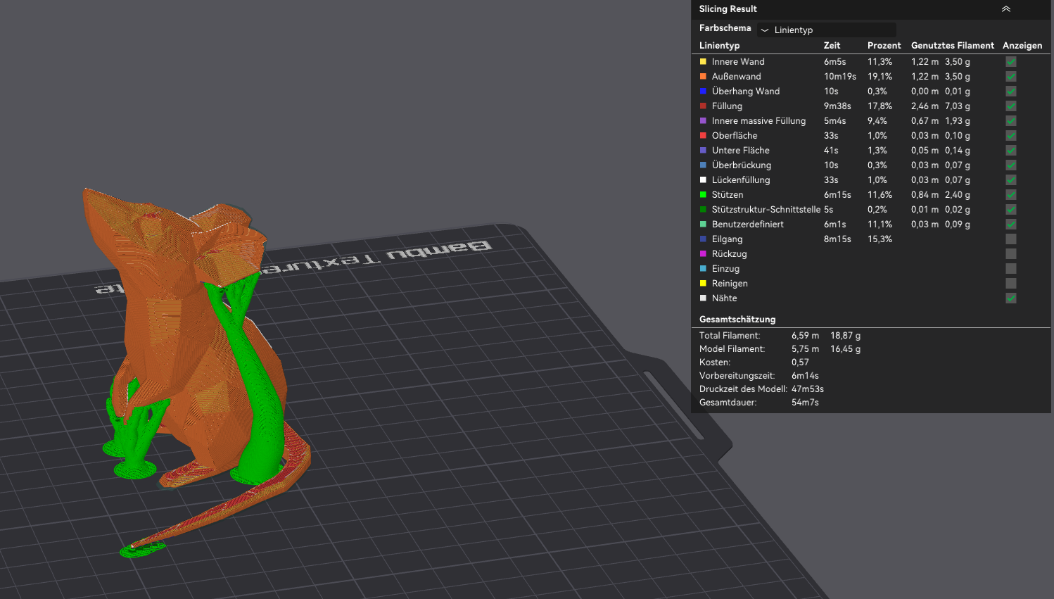Viewport: 1054px width, 599px height.
Task: Select the Füllung row label
Action: [x=727, y=106]
